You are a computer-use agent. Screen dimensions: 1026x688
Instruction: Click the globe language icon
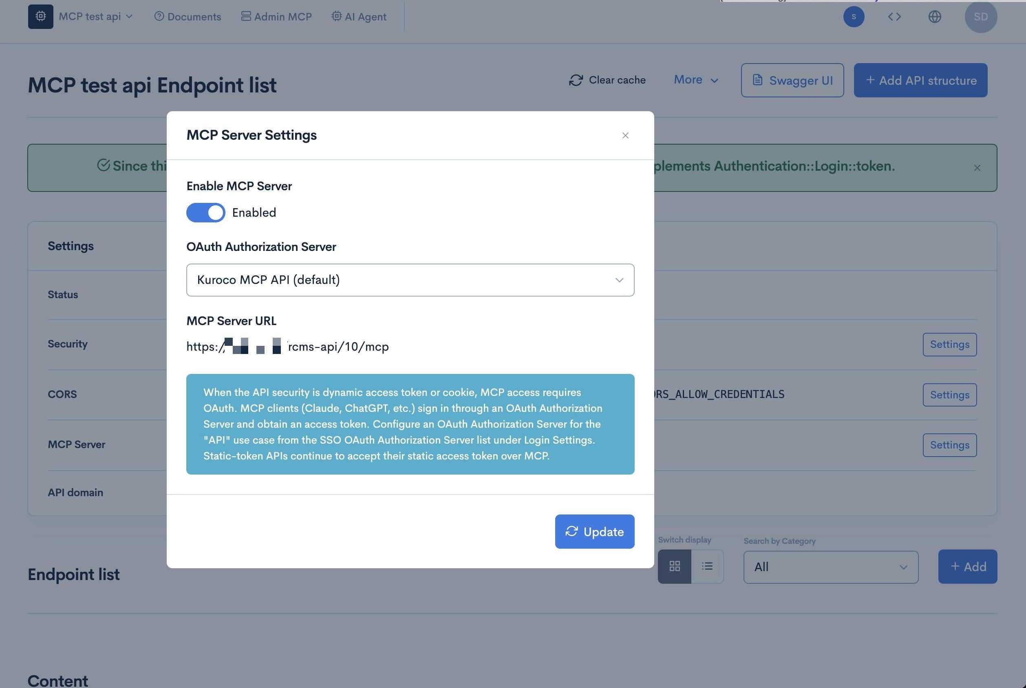click(935, 17)
